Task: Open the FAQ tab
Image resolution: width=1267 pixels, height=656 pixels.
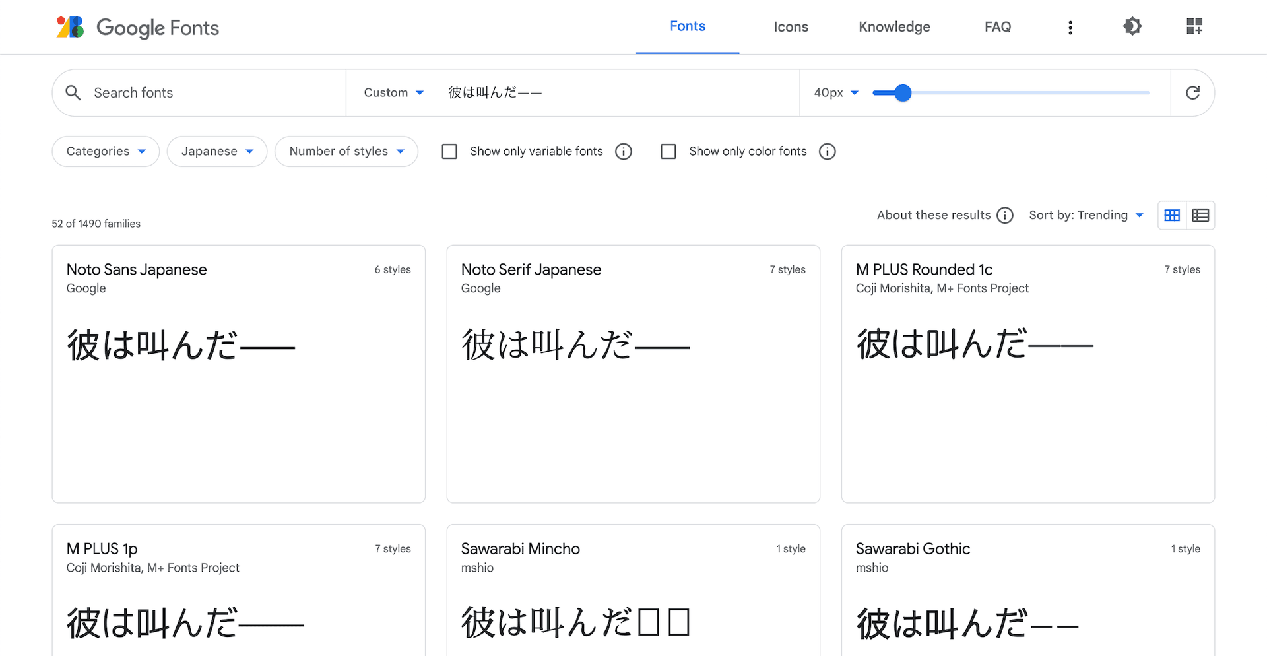Action: coord(998,27)
